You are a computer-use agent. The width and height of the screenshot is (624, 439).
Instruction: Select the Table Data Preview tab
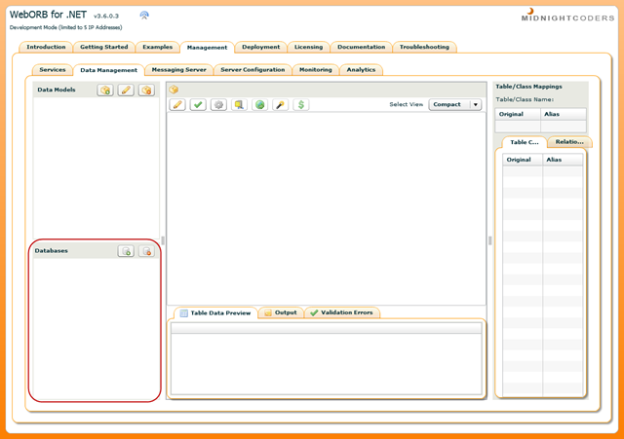click(216, 313)
